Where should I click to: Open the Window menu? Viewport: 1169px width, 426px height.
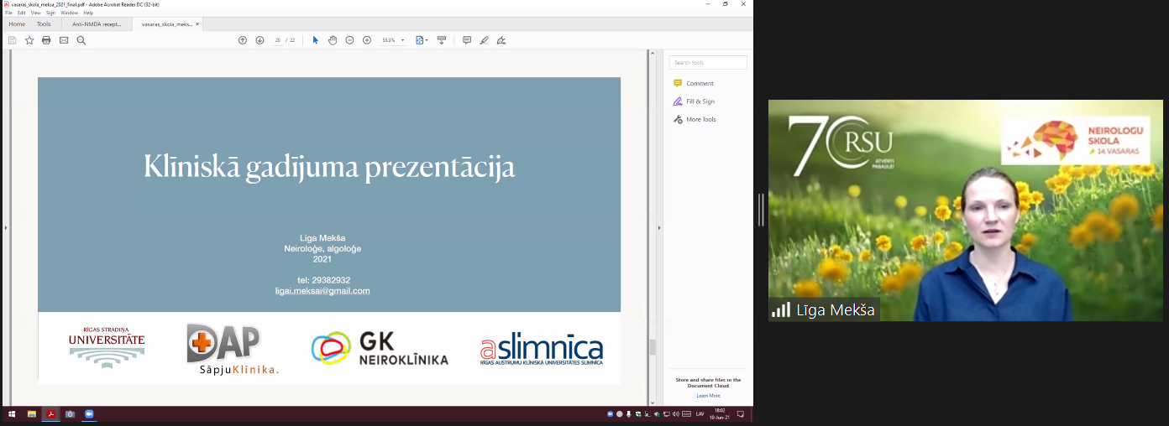(70, 13)
